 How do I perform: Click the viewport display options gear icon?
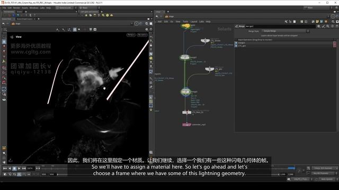[147, 30]
